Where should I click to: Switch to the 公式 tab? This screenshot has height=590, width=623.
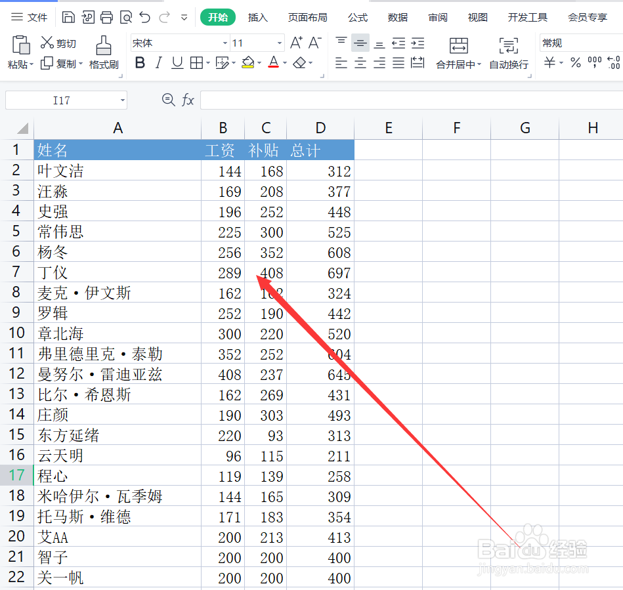pyautogui.click(x=358, y=18)
